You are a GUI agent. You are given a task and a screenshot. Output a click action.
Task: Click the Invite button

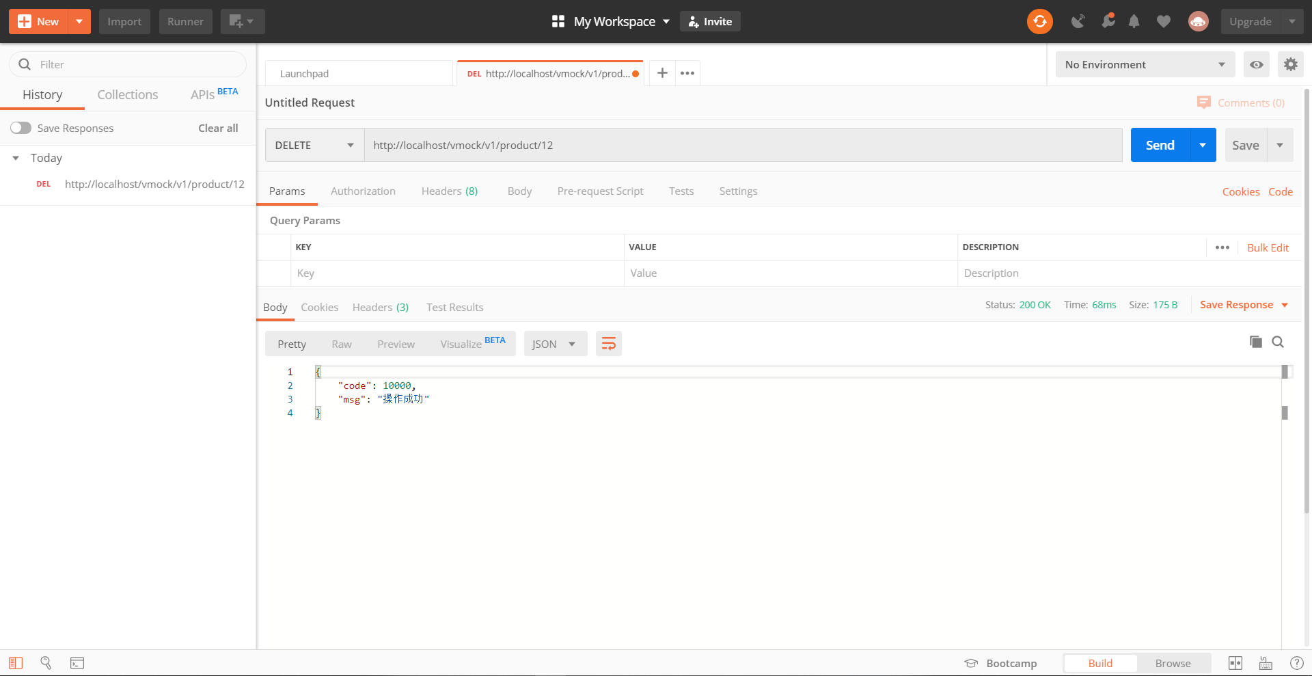tap(710, 22)
